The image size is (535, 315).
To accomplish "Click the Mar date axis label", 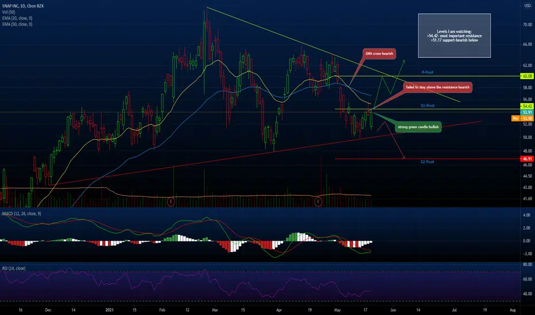I will [215, 310].
